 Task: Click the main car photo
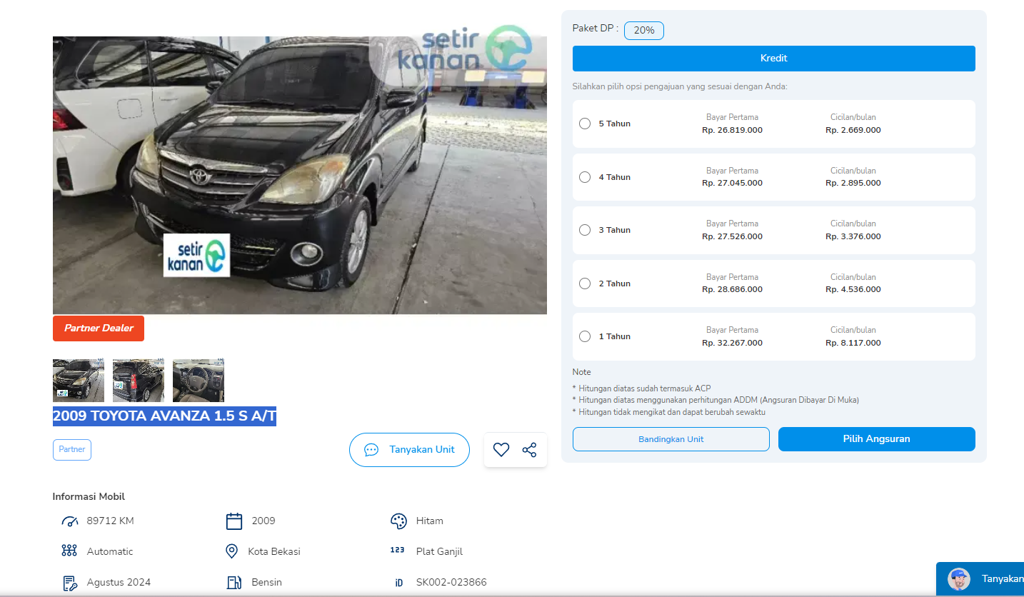(x=300, y=175)
